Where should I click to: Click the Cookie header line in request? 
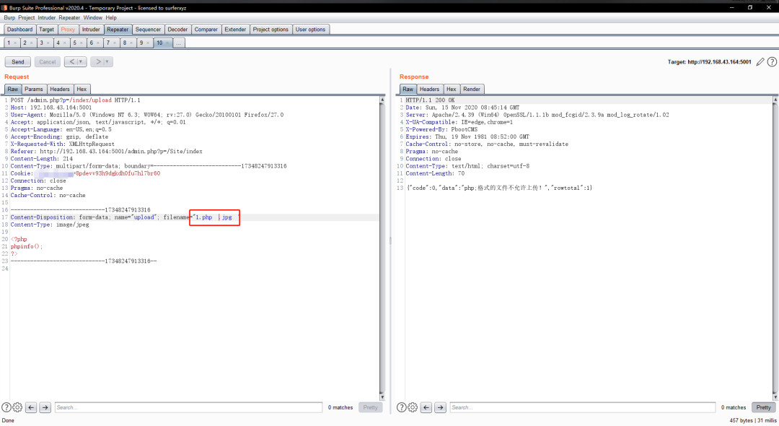85,173
